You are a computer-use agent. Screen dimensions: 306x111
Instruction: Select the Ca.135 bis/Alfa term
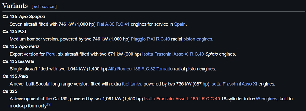pos(19,61)
